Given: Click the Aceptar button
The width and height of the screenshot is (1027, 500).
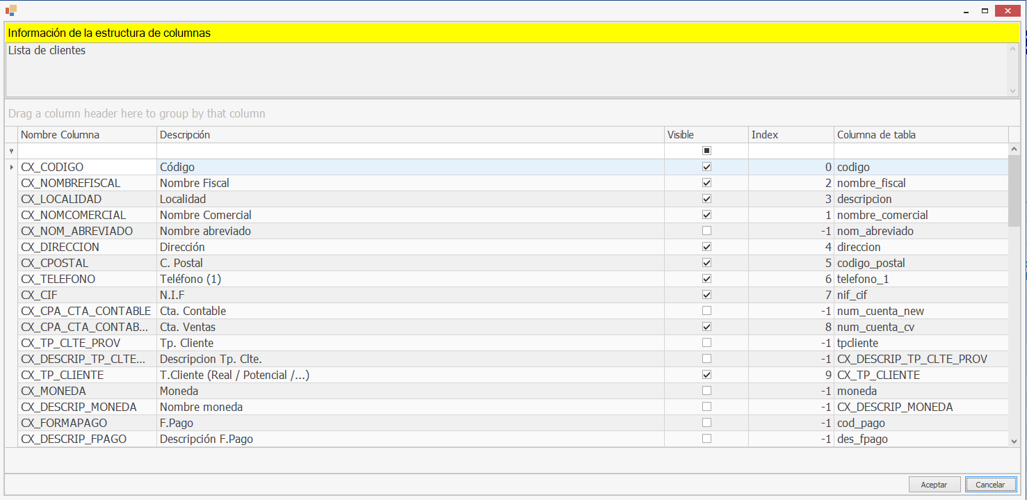Looking at the screenshot, I should point(934,484).
